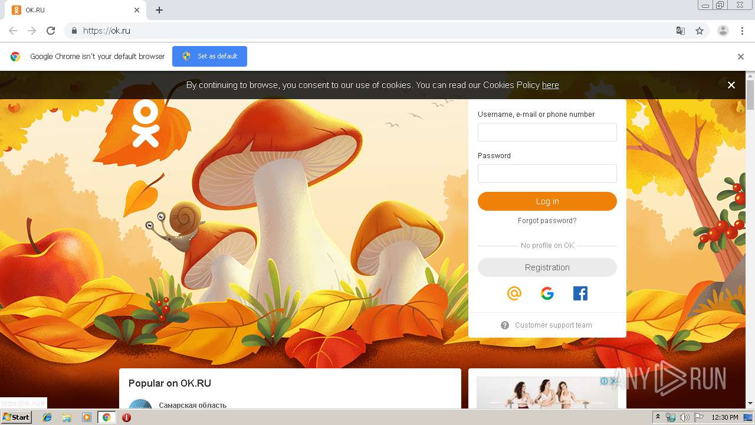Image resolution: width=755 pixels, height=425 pixels.
Task: Click the scrollbar down arrow
Action: coord(750,404)
